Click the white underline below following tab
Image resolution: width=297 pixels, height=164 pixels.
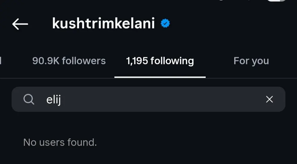tap(160, 77)
